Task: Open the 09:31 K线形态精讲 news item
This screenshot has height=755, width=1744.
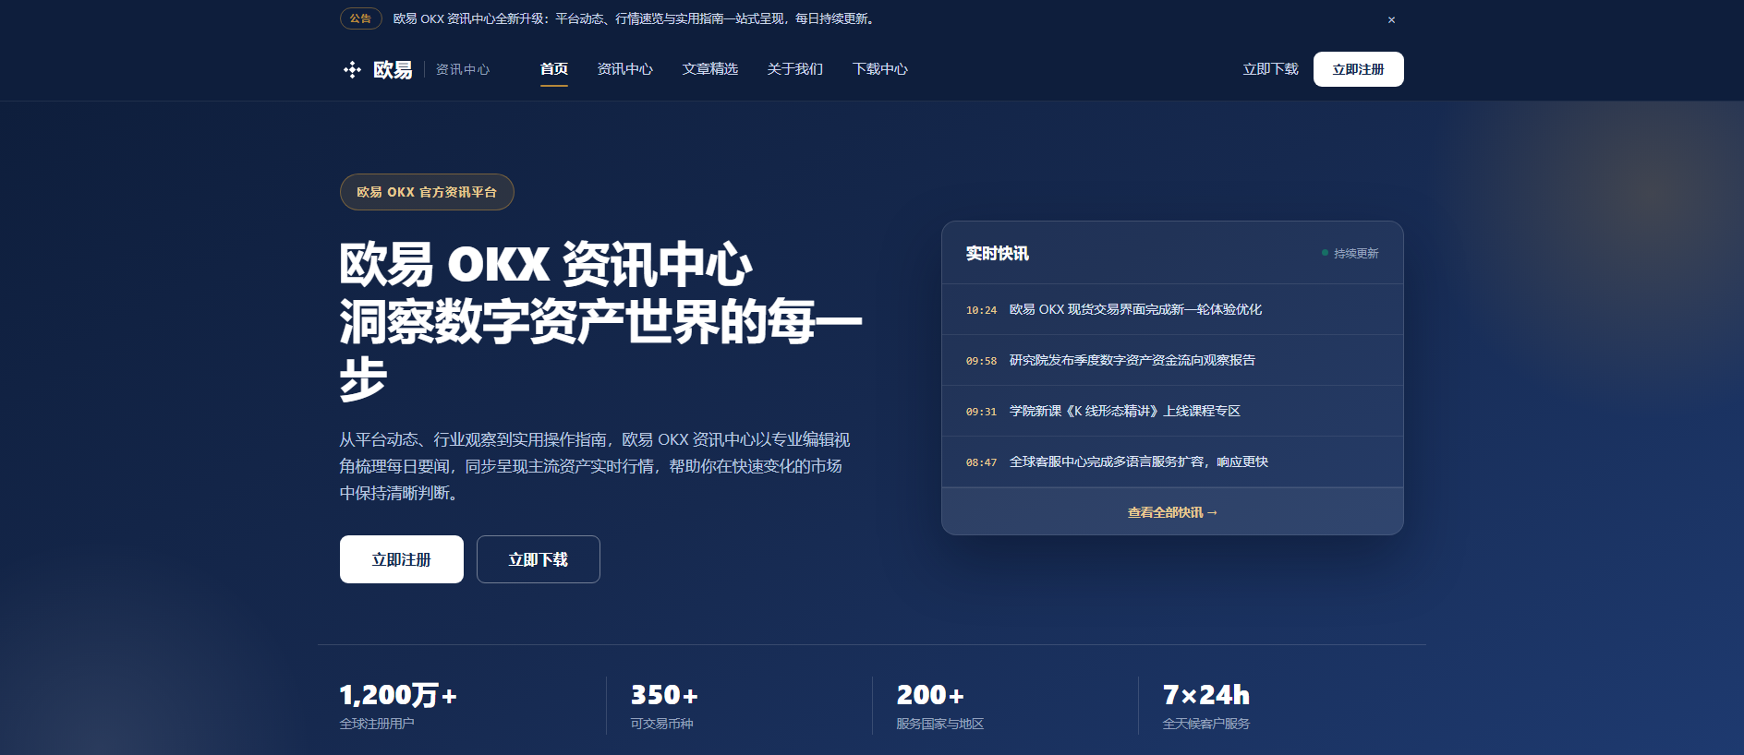Action: [1172, 411]
